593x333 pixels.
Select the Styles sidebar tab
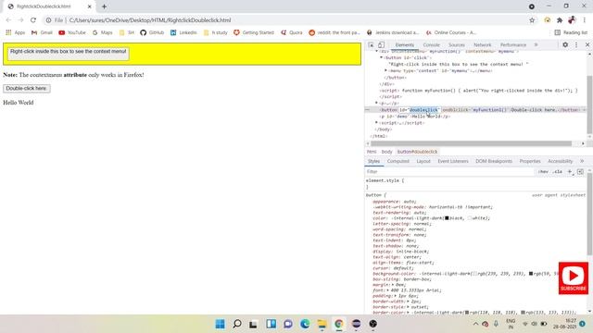tap(373, 161)
